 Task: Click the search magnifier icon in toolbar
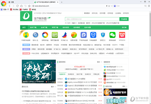pyautogui.click(x=145, y=6)
